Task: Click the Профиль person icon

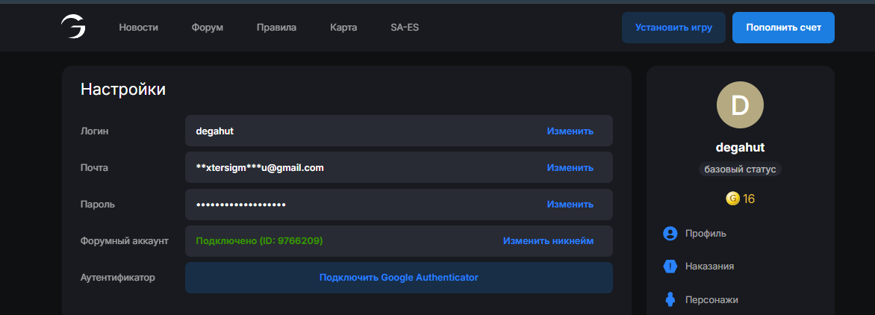Action: click(x=670, y=234)
